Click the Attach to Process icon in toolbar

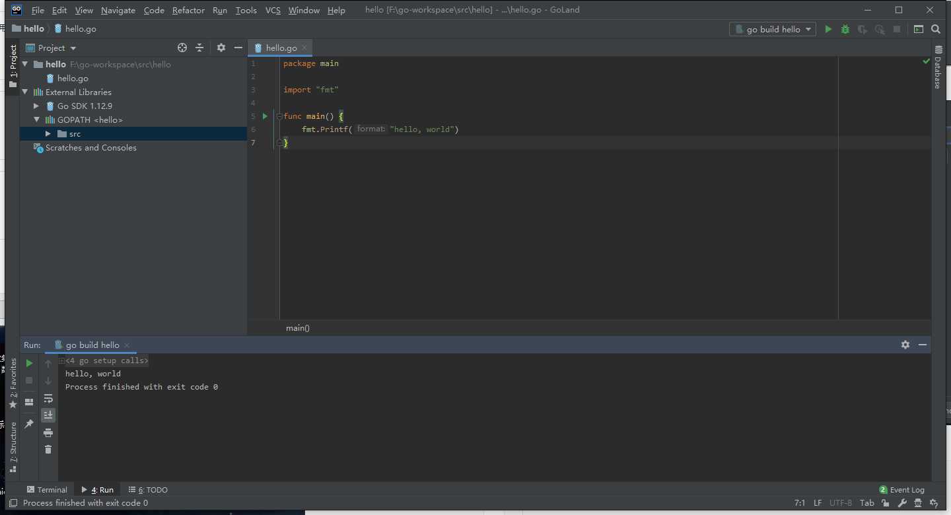point(880,29)
